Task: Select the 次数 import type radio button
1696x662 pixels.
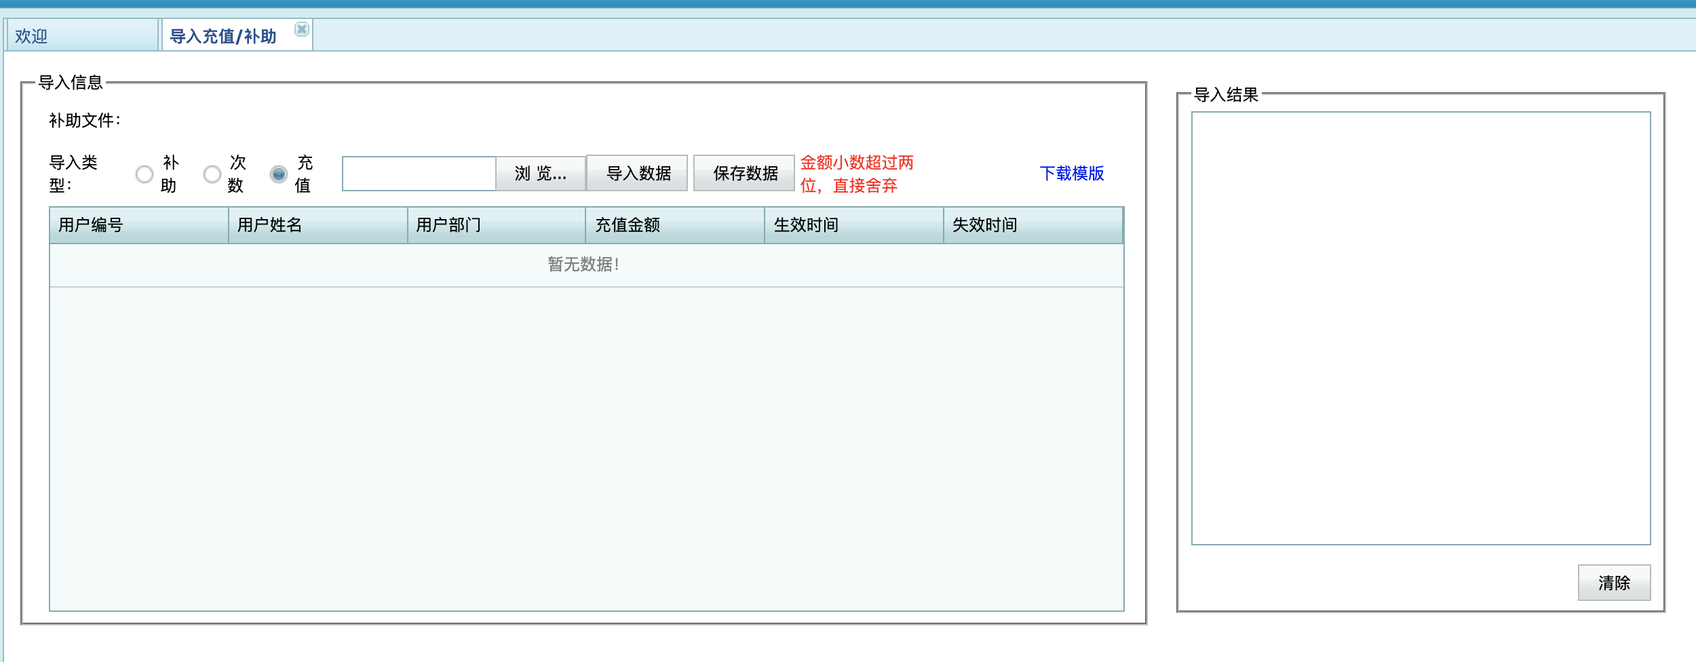Action: click(x=212, y=174)
